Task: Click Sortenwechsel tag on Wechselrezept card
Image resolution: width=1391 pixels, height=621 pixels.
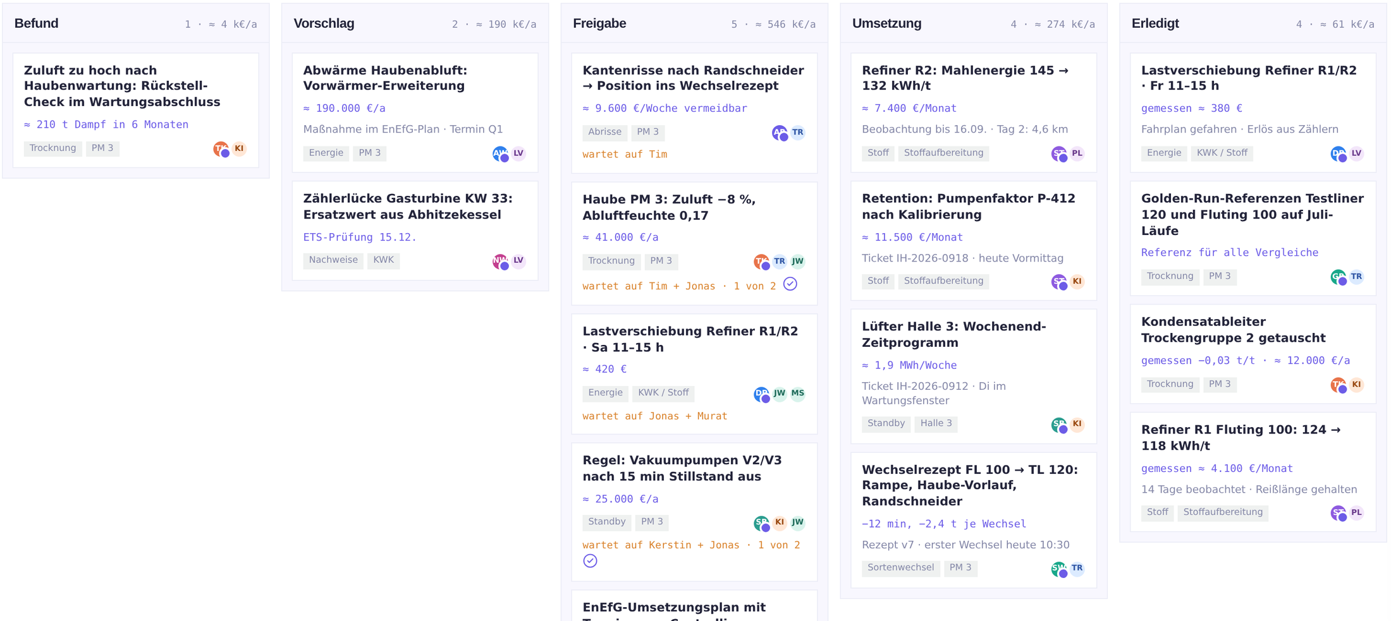Action: click(900, 568)
